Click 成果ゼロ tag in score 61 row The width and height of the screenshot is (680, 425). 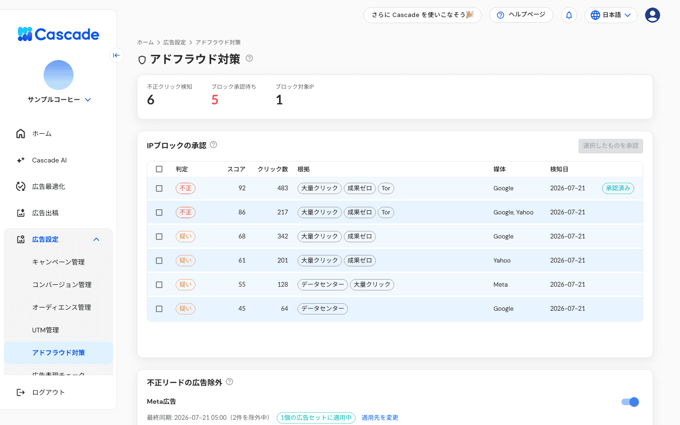[x=360, y=261]
